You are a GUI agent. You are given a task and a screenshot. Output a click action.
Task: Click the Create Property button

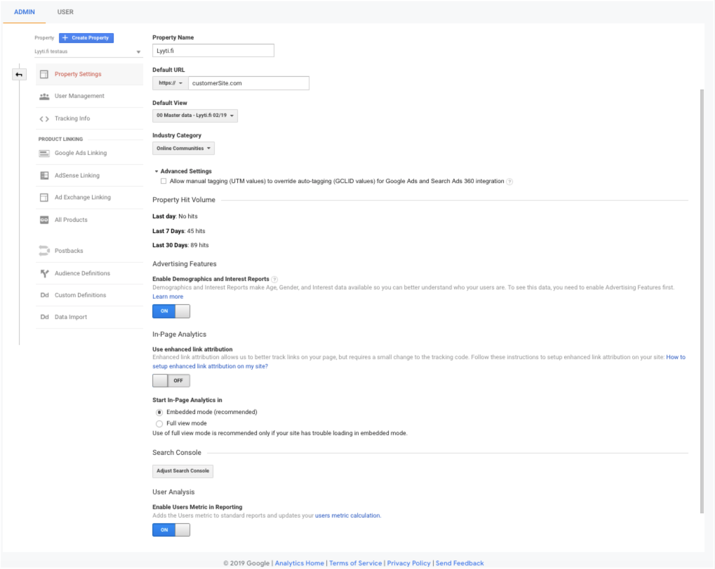86,38
